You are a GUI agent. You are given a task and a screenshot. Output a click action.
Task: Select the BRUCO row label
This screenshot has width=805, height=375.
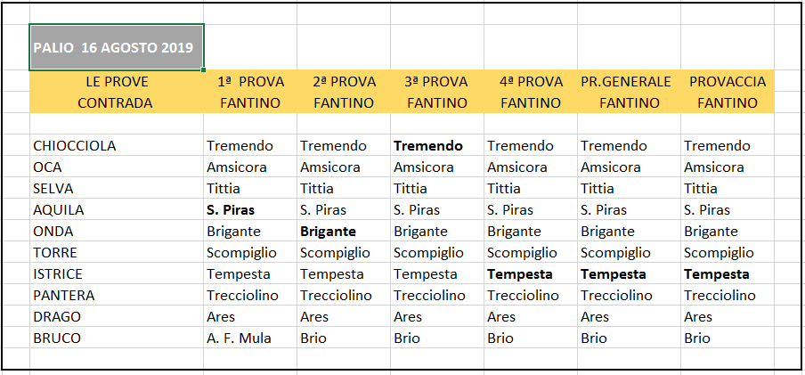point(117,338)
